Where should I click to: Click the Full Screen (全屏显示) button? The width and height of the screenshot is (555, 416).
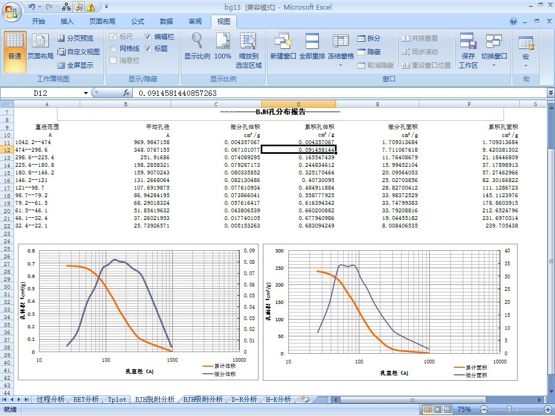(75, 66)
